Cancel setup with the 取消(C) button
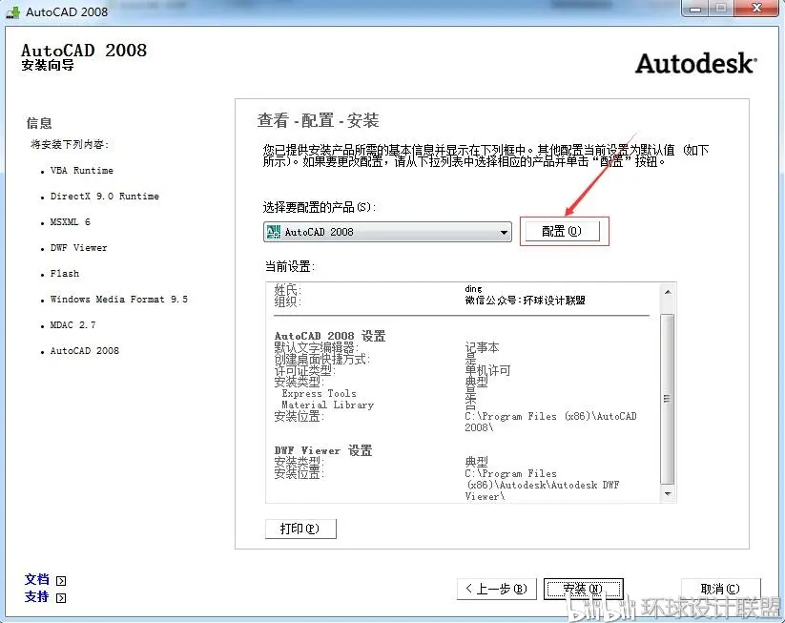 click(721, 589)
